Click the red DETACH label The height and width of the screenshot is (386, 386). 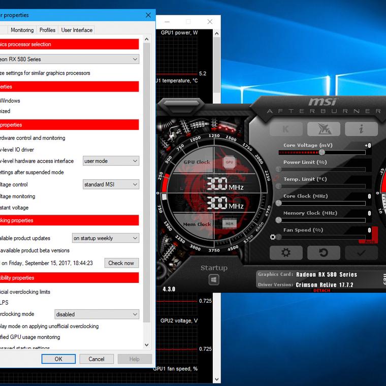pos(321,291)
